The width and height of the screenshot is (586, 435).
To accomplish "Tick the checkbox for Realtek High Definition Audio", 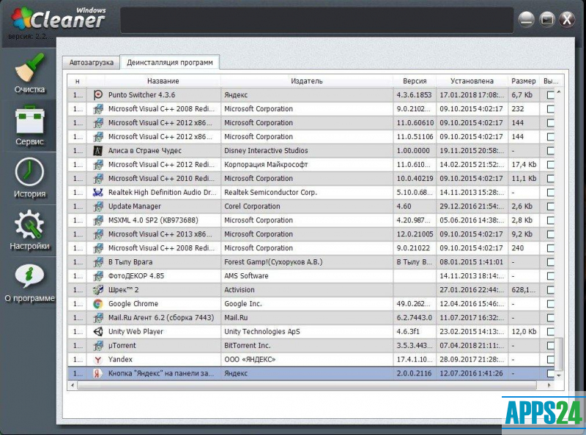I will point(550,193).
